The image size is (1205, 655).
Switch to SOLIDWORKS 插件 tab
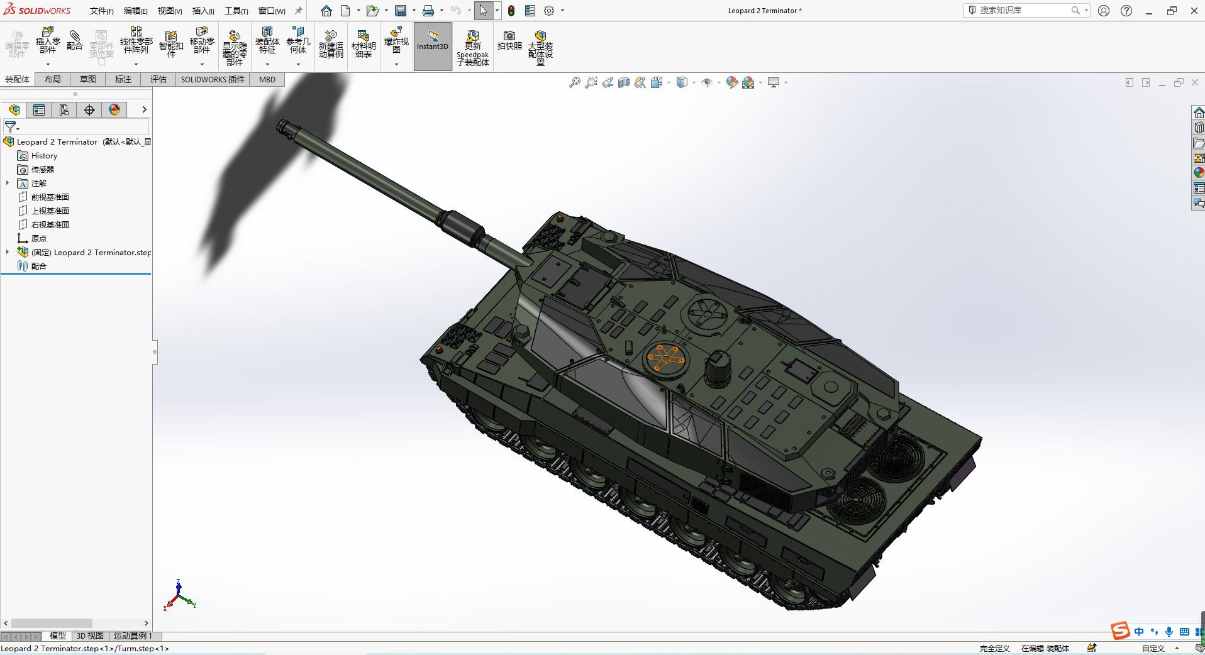coord(213,79)
